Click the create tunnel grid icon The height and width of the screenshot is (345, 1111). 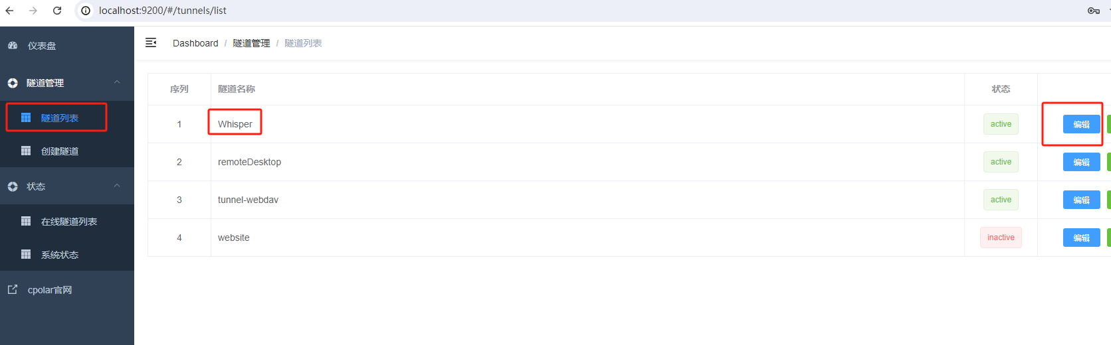point(26,151)
